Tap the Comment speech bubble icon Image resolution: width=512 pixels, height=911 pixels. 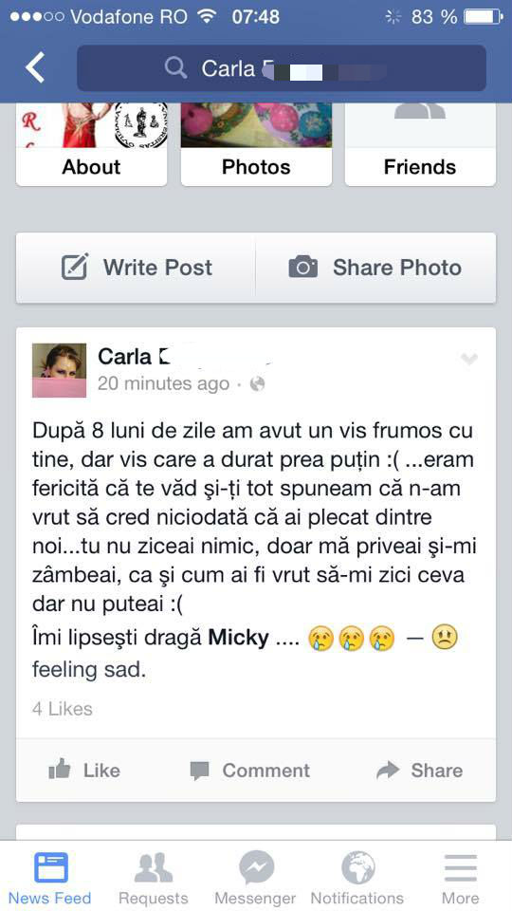pyautogui.click(x=199, y=771)
